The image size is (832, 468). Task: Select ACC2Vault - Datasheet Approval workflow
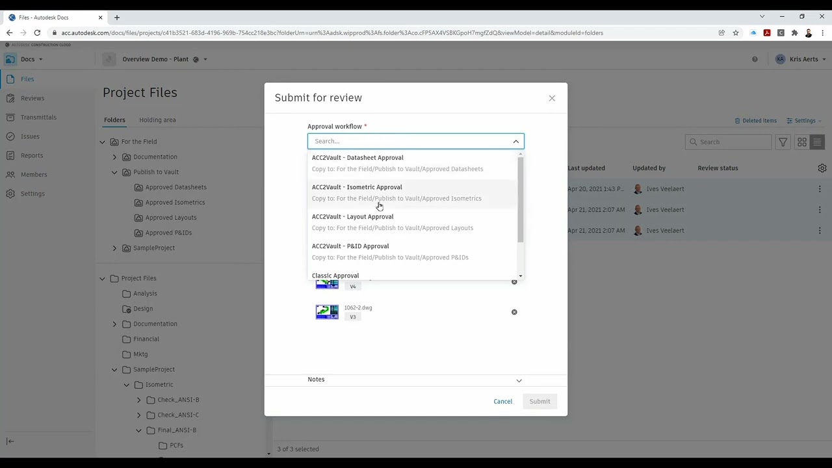pos(413,163)
